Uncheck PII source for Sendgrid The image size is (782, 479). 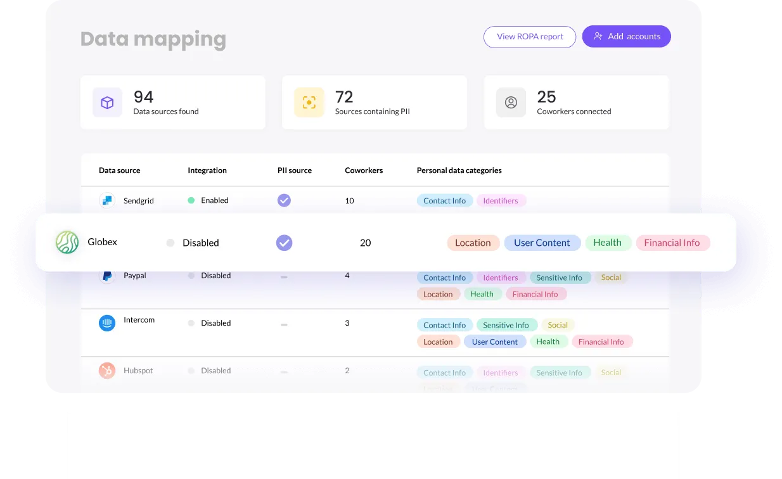pos(284,200)
